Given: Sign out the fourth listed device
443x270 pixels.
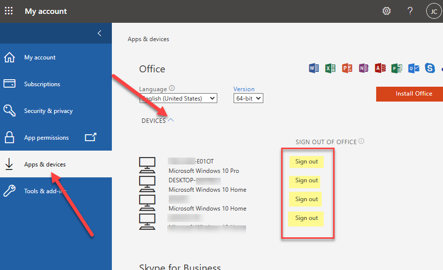Looking at the screenshot, I should coord(306,218).
